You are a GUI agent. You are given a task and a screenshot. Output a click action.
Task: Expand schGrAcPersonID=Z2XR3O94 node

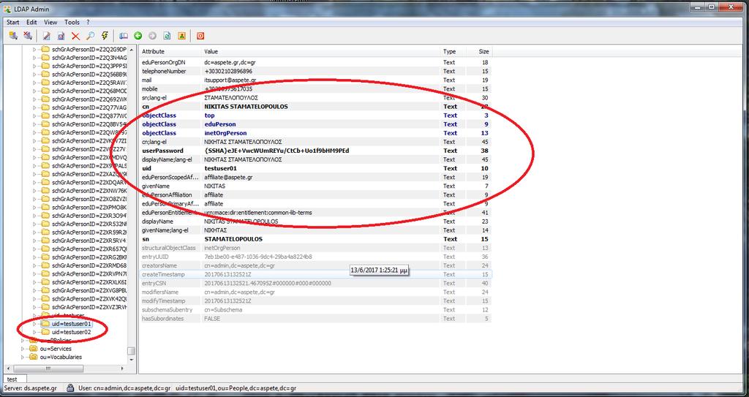(x=34, y=216)
